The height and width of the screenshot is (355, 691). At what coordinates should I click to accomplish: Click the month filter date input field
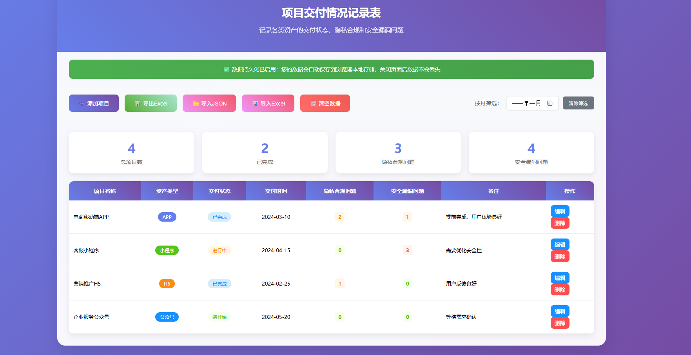(526, 103)
